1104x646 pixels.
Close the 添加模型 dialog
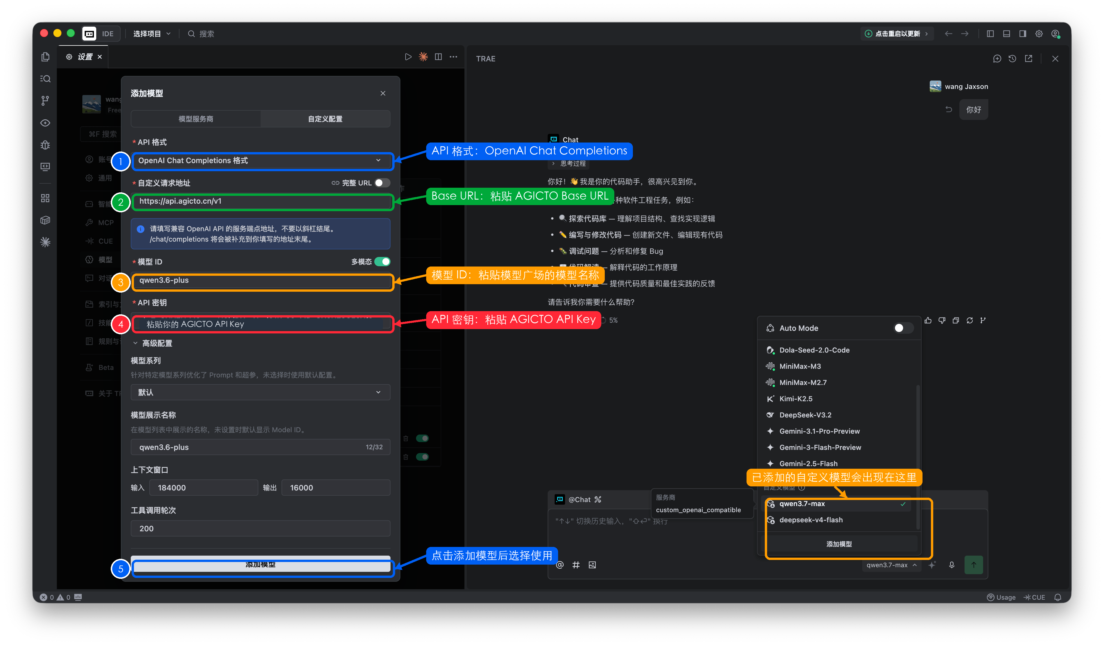point(383,93)
